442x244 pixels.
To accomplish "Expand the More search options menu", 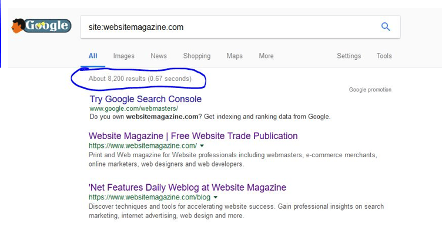I will tap(266, 56).
